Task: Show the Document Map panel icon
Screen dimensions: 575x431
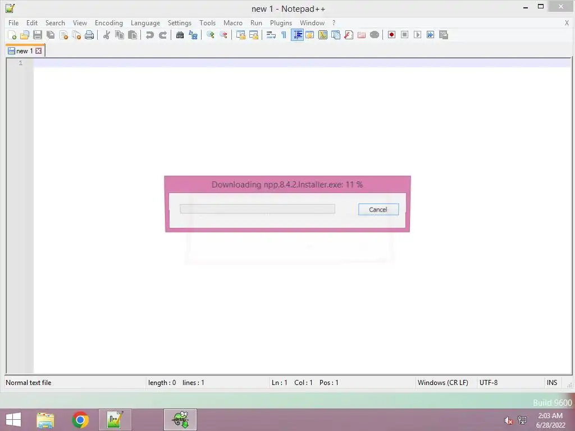Action: click(323, 35)
